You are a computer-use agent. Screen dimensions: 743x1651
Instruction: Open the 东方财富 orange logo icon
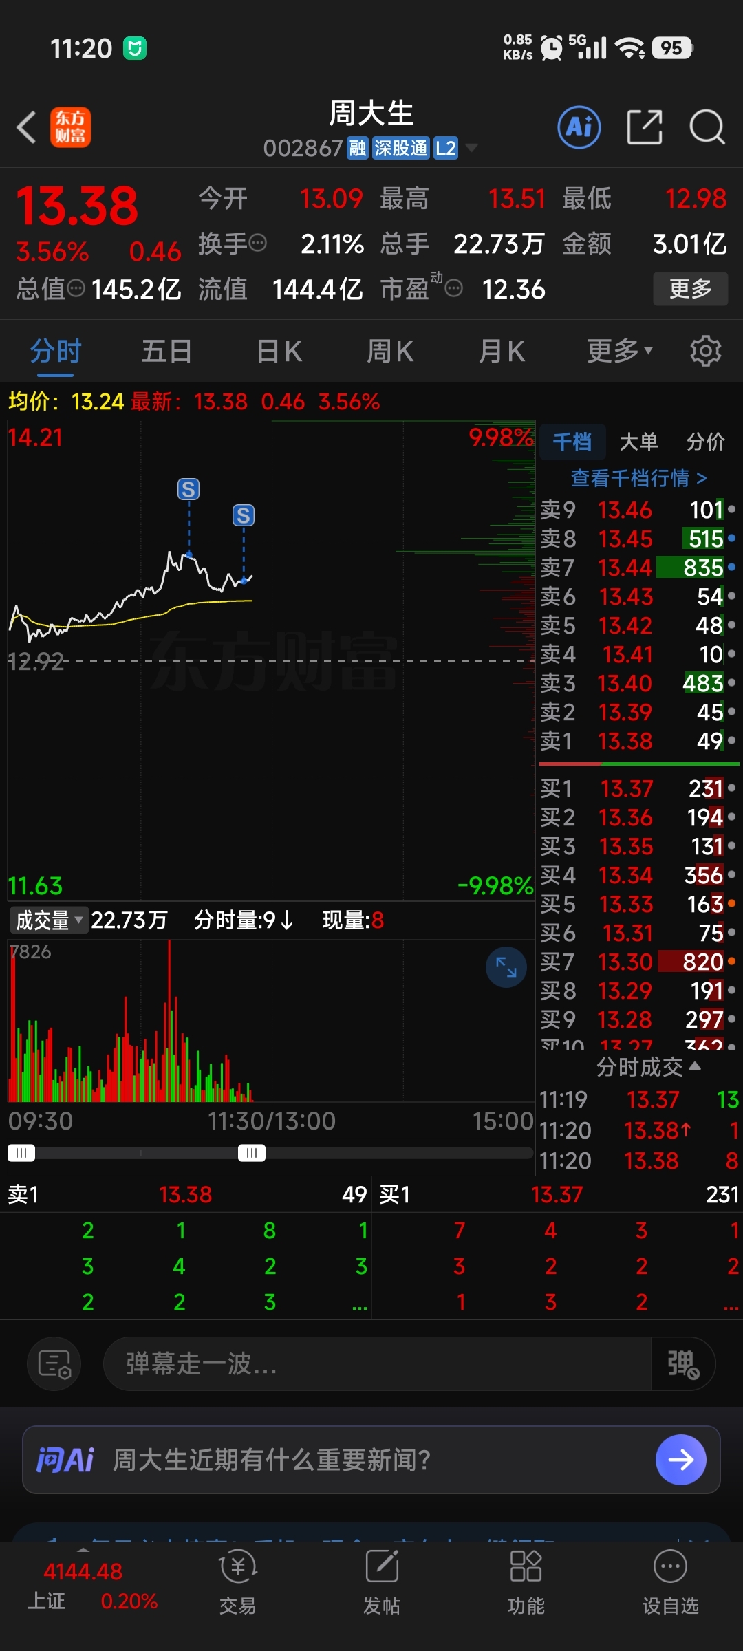coord(70,127)
